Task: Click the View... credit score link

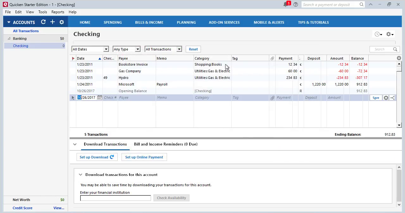Action: coord(59,208)
